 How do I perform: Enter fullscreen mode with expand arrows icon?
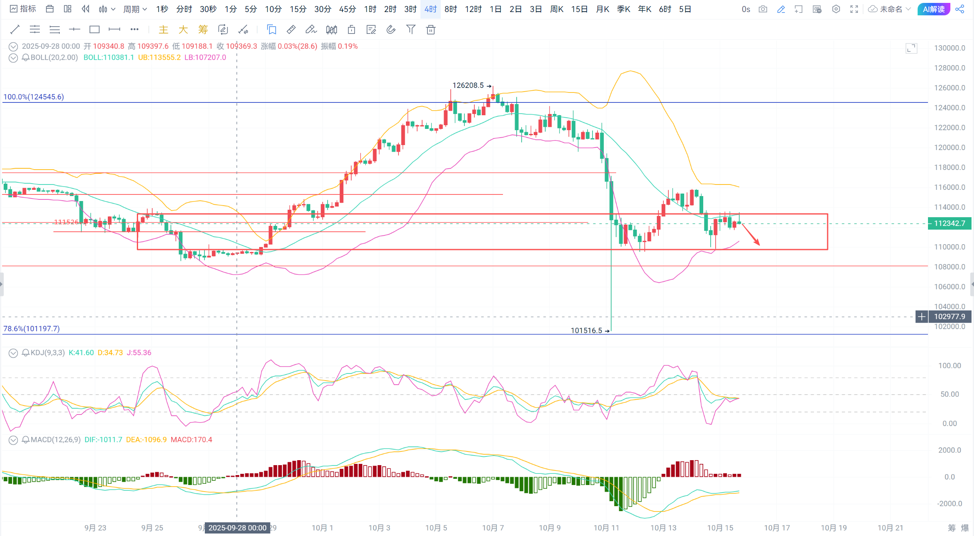[x=854, y=9]
